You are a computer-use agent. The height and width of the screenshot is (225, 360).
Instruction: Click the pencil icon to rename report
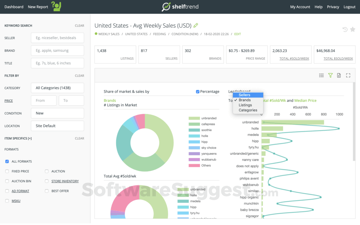pyautogui.click(x=196, y=26)
